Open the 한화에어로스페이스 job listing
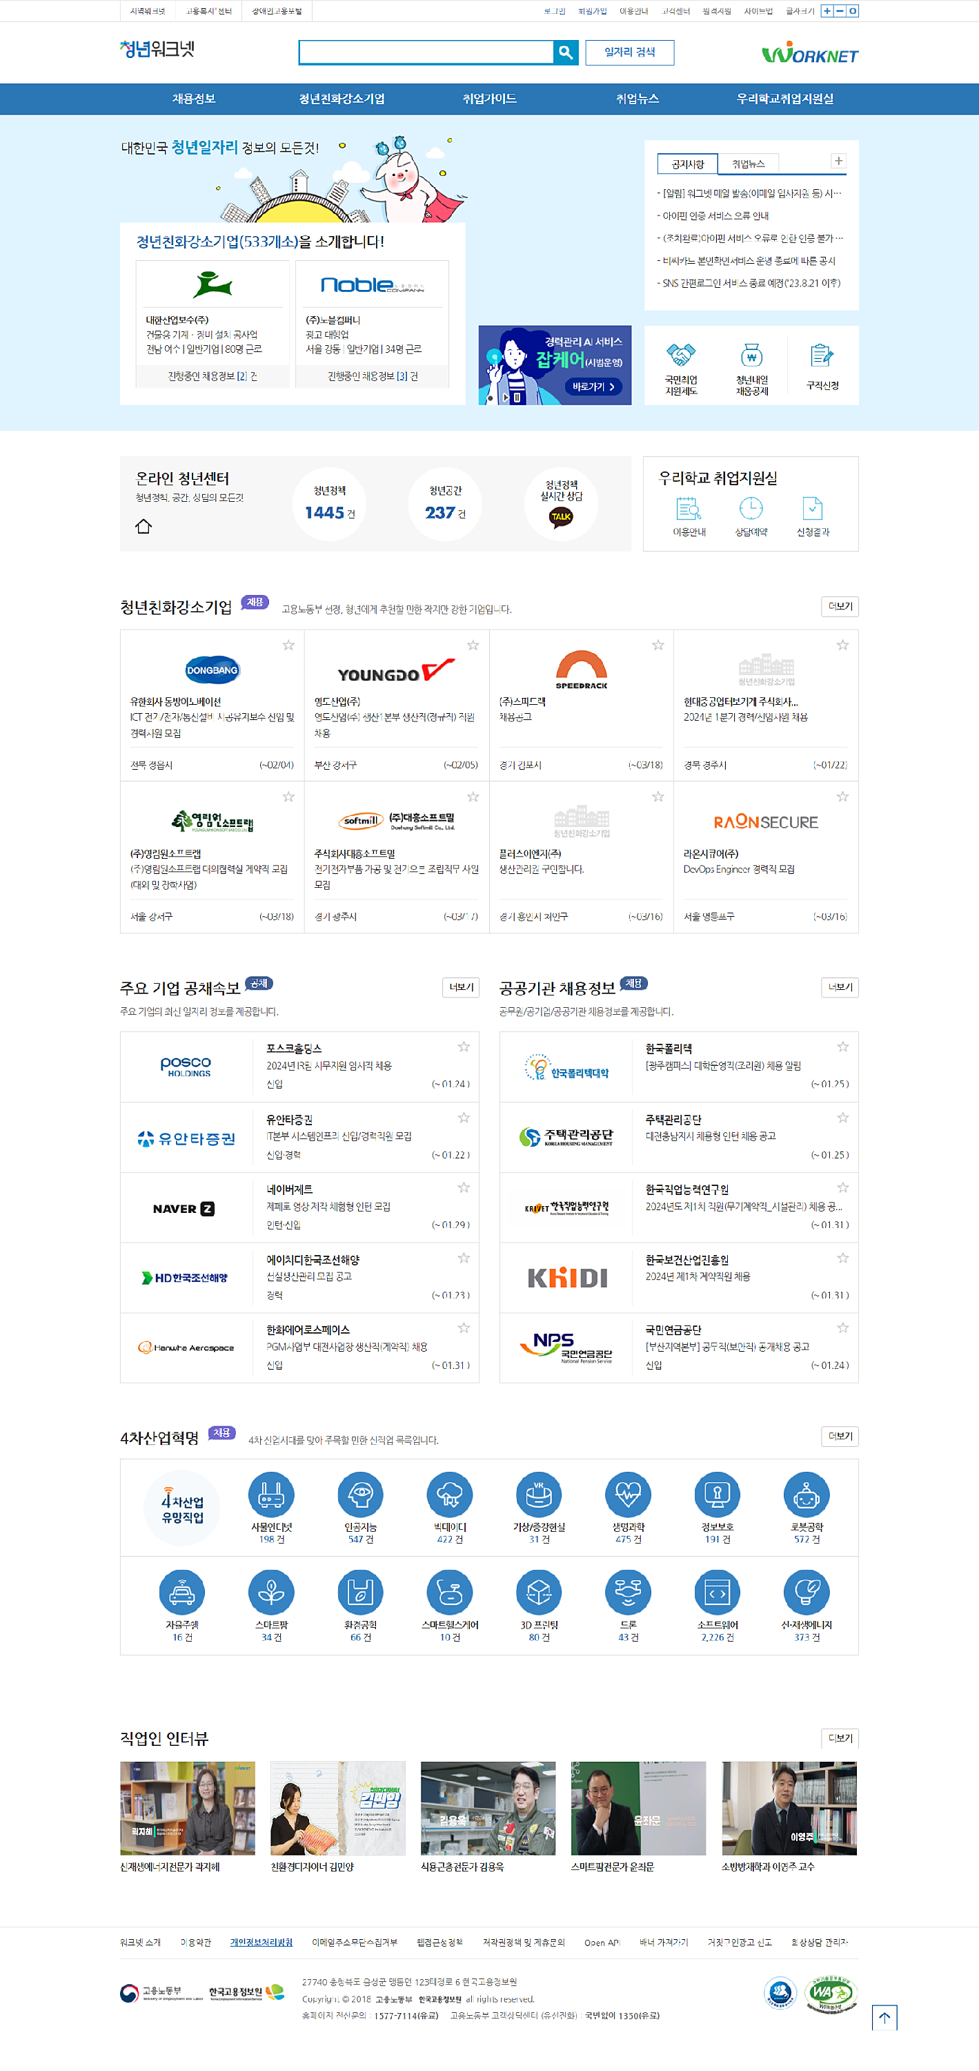The width and height of the screenshot is (979, 2071). [x=300, y=1348]
